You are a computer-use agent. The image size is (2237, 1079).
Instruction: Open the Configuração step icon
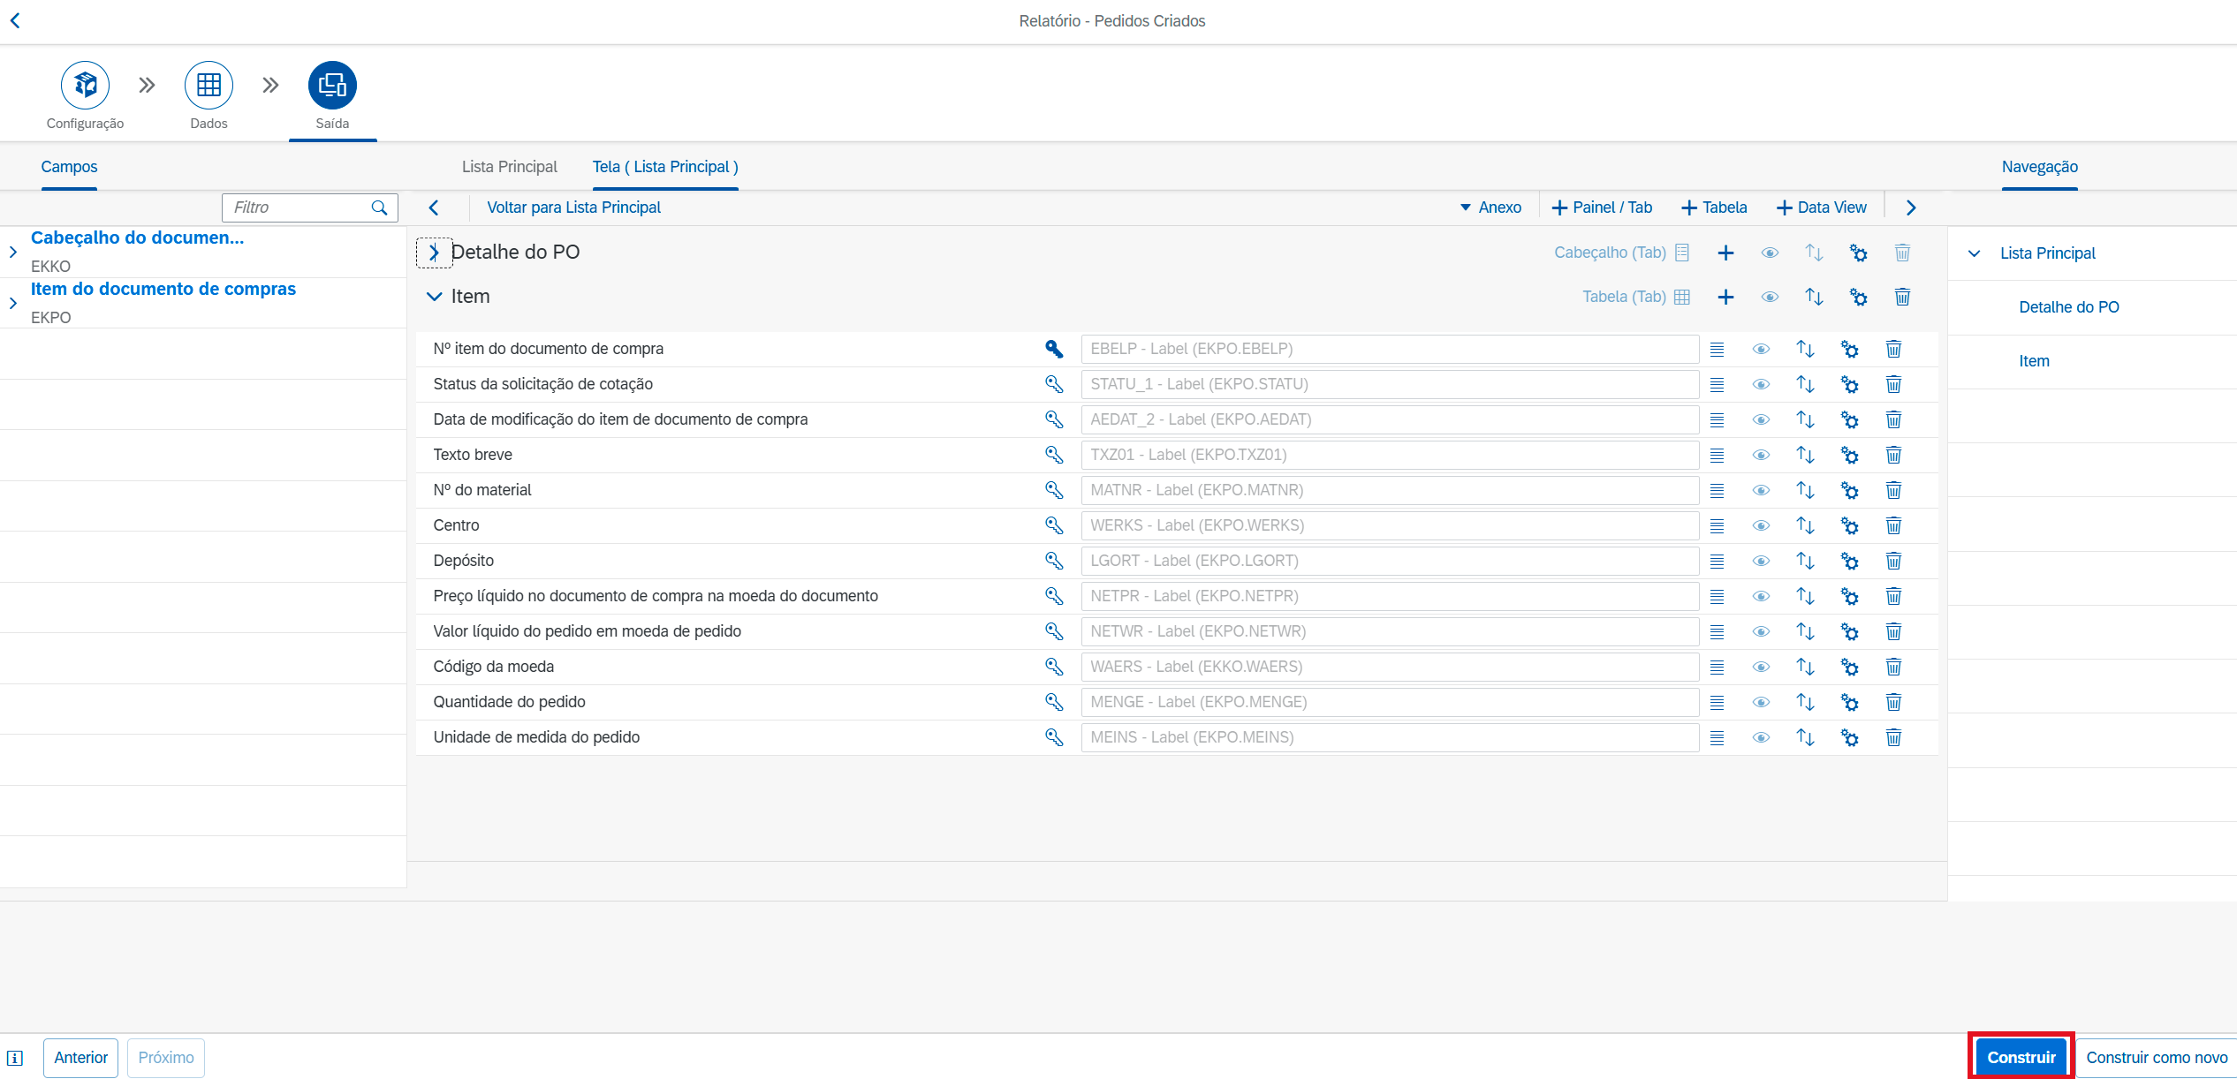(85, 85)
